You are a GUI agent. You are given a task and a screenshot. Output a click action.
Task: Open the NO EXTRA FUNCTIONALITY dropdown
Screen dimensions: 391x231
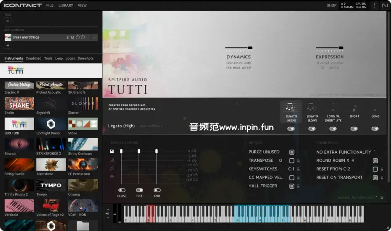tap(346, 152)
